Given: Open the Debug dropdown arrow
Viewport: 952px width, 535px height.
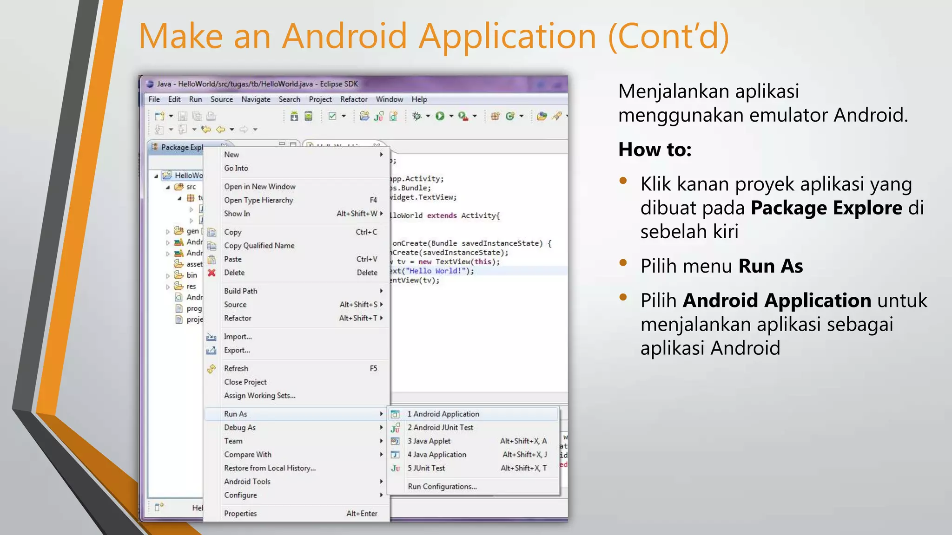Looking at the screenshot, I should click(x=428, y=116).
